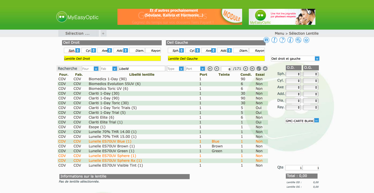Open the Oeil Gauche Cyl. stepper
374x193 pixels.
point(197,50)
